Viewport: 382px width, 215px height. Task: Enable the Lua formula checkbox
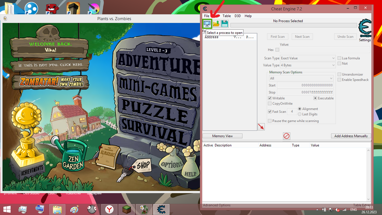[339, 58]
